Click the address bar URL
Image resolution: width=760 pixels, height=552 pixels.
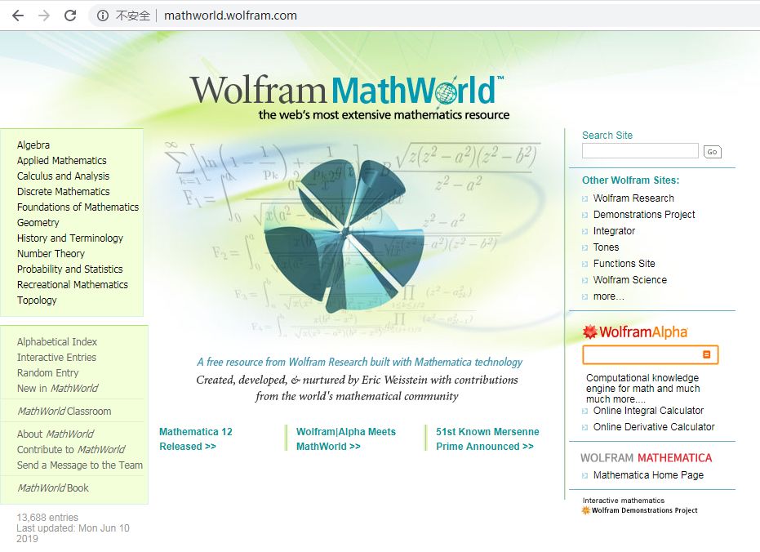tap(231, 16)
